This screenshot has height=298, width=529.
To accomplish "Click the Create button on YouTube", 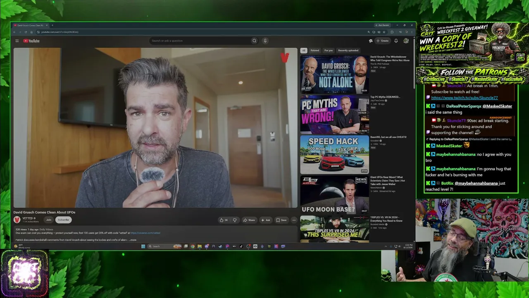I will 382,41.
